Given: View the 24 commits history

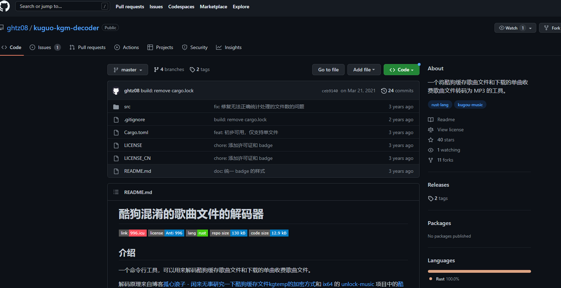Looking at the screenshot, I should [397, 91].
